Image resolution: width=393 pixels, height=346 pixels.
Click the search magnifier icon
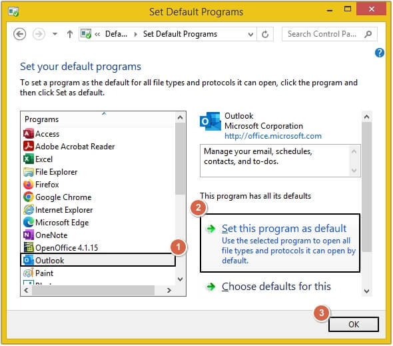point(368,34)
